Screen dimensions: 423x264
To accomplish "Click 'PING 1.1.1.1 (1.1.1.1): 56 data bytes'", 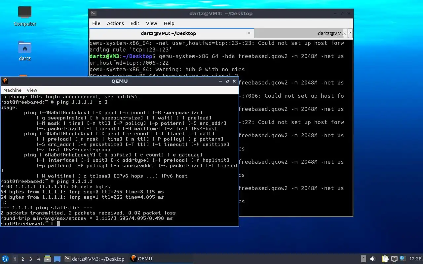I will coord(55,187).
